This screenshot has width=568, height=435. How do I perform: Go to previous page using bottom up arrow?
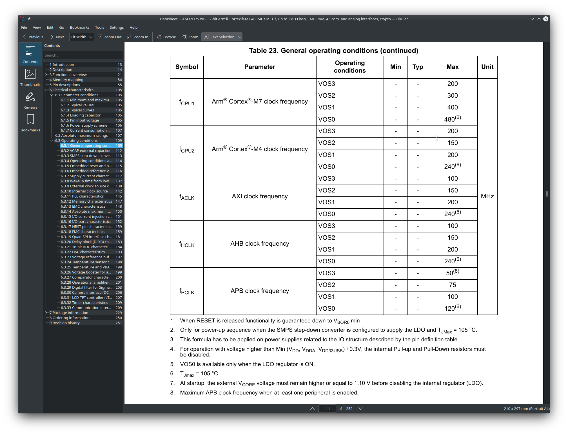click(x=313, y=409)
